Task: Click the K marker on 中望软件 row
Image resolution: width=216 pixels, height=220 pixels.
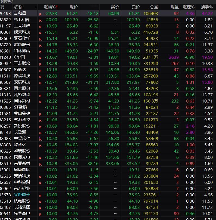Action: [x=41, y=139]
